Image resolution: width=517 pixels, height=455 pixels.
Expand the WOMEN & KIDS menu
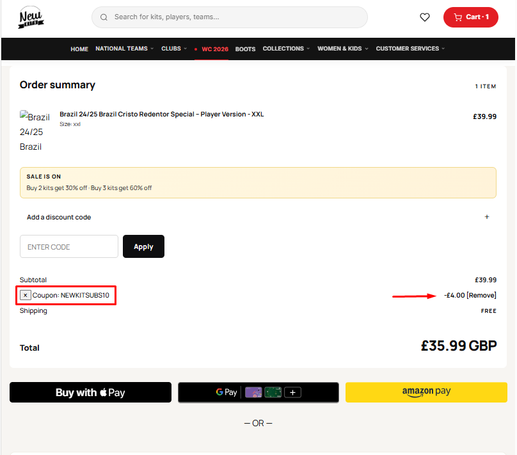tap(342, 49)
